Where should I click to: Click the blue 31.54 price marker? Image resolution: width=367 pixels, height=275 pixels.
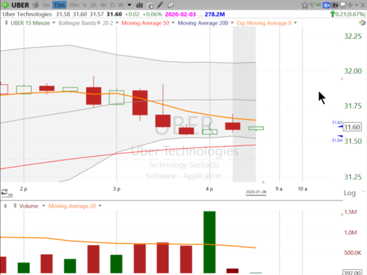click(337, 139)
